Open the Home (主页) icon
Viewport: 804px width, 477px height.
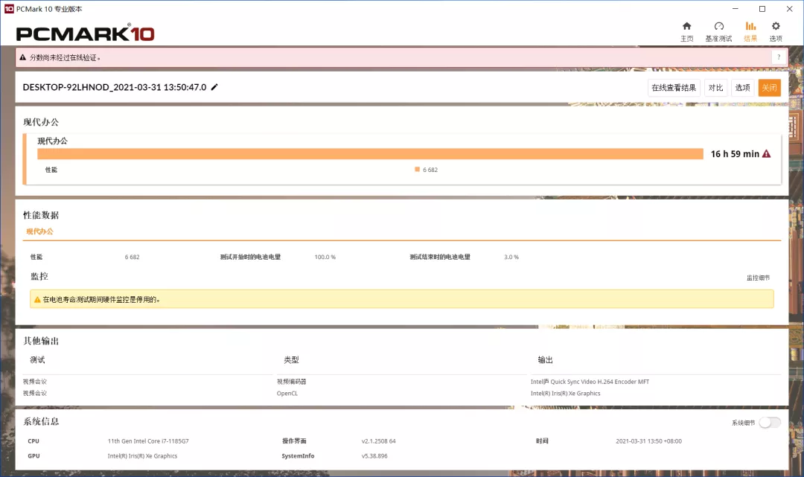(686, 27)
